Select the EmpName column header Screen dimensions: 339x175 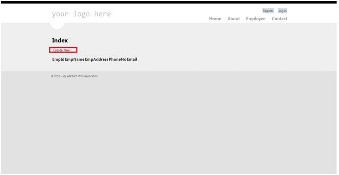75,59
